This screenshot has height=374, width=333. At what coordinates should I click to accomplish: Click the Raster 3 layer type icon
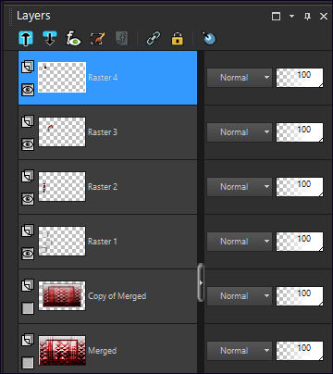click(x=28, y=121)
